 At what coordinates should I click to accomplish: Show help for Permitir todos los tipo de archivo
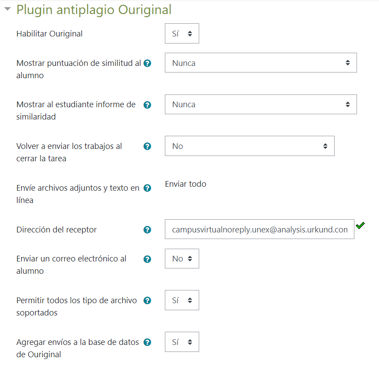(148, 301)
